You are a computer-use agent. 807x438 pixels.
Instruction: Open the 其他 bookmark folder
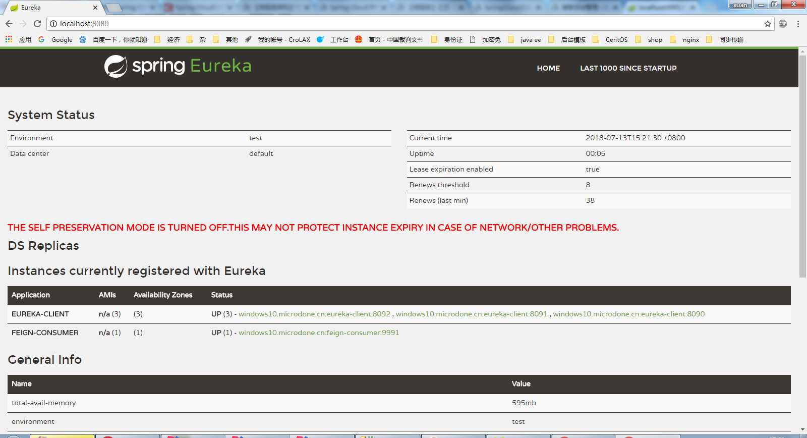point(225,39)
